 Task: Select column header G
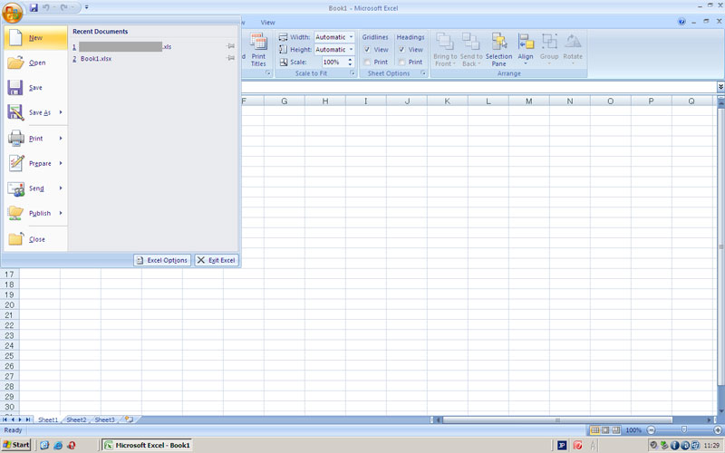click(x=284, y=101)
